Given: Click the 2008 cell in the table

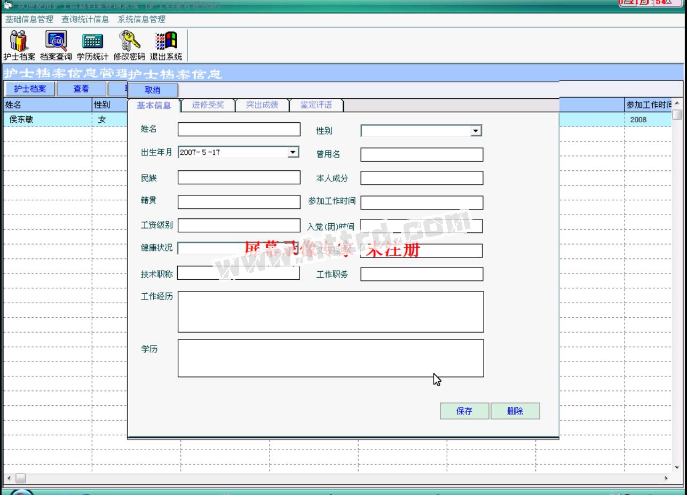Looking at the screenshot, I should point(648,120).
